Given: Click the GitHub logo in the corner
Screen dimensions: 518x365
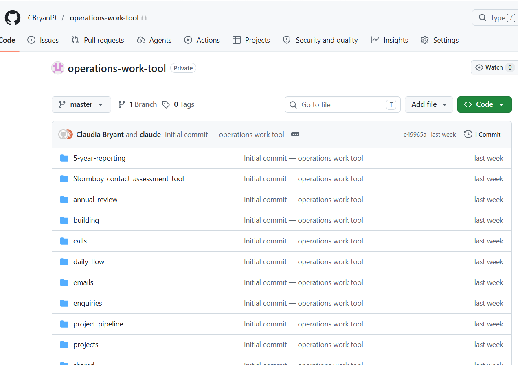Looking at the screenshot, I should [x=12, y=17].
